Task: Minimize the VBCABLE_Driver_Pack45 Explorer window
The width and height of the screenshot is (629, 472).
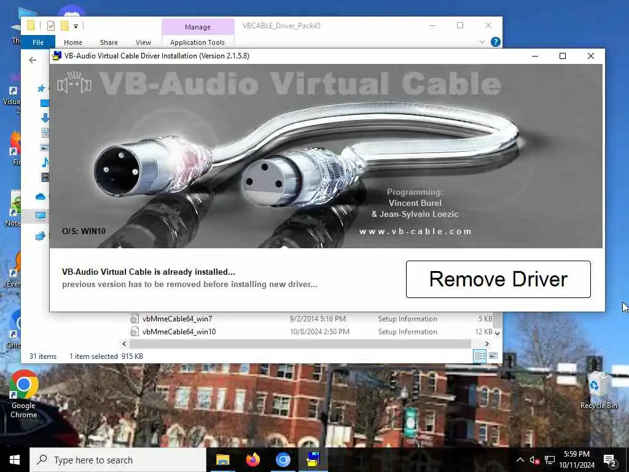Action: pyautogui.click(x=432, y=26)
